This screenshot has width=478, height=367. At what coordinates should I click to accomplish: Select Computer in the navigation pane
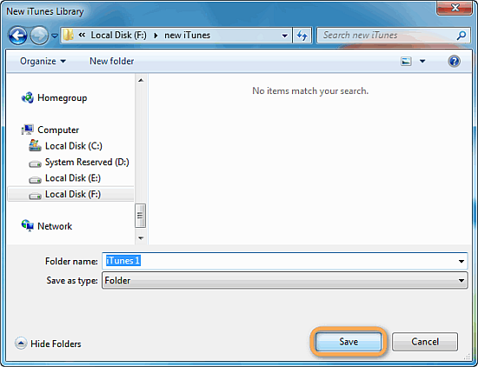click(58, 130)
